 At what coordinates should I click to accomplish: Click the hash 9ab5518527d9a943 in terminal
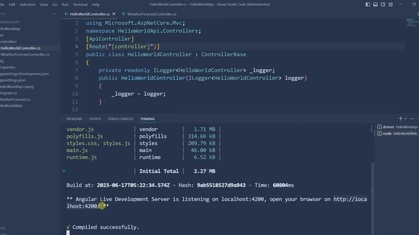(x=221, y=185)
